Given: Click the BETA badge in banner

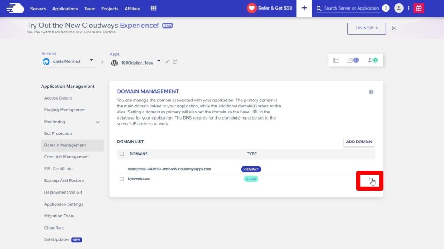Looking at the screenshot, I should click(167, 26).
